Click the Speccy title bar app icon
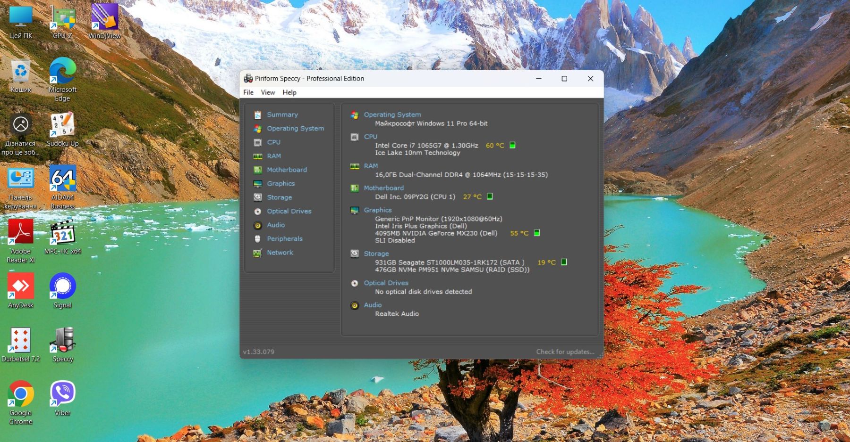Image resolution: width=850 pixels, height=442 pixels. click(x=248, y=78)
